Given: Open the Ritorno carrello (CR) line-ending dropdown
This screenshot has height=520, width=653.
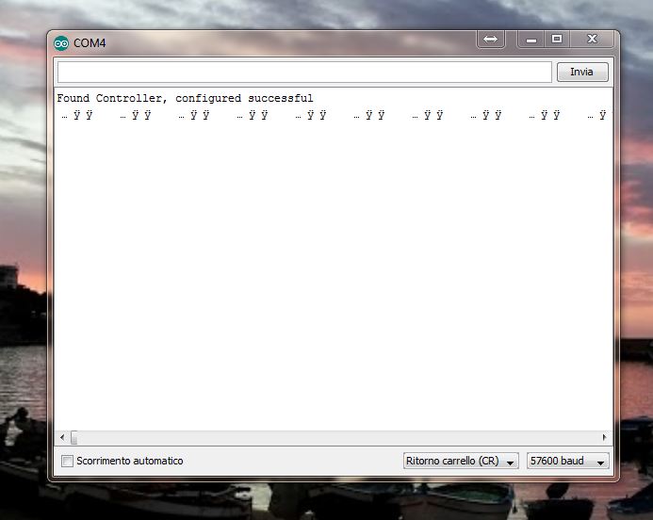Looking at the screenshot, I should 461,461.
